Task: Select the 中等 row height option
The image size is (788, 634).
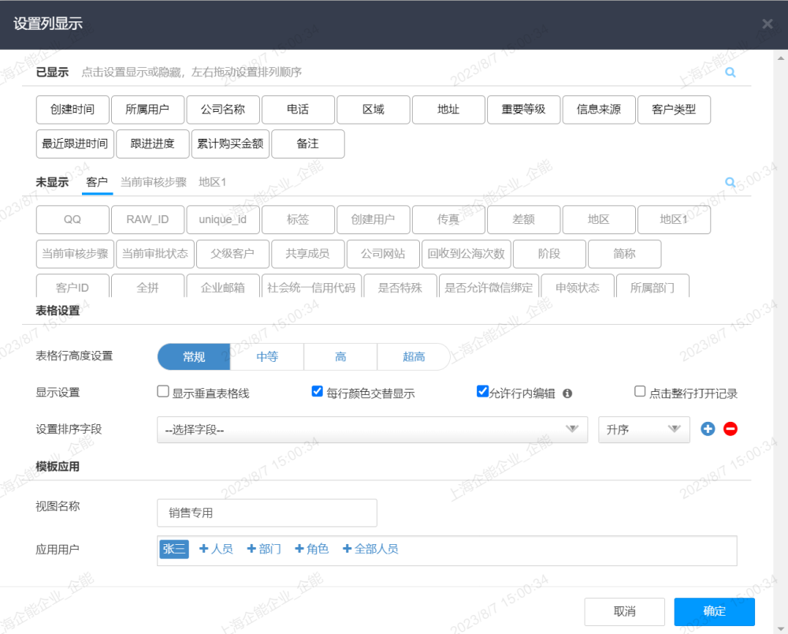Action: point(267,357)
